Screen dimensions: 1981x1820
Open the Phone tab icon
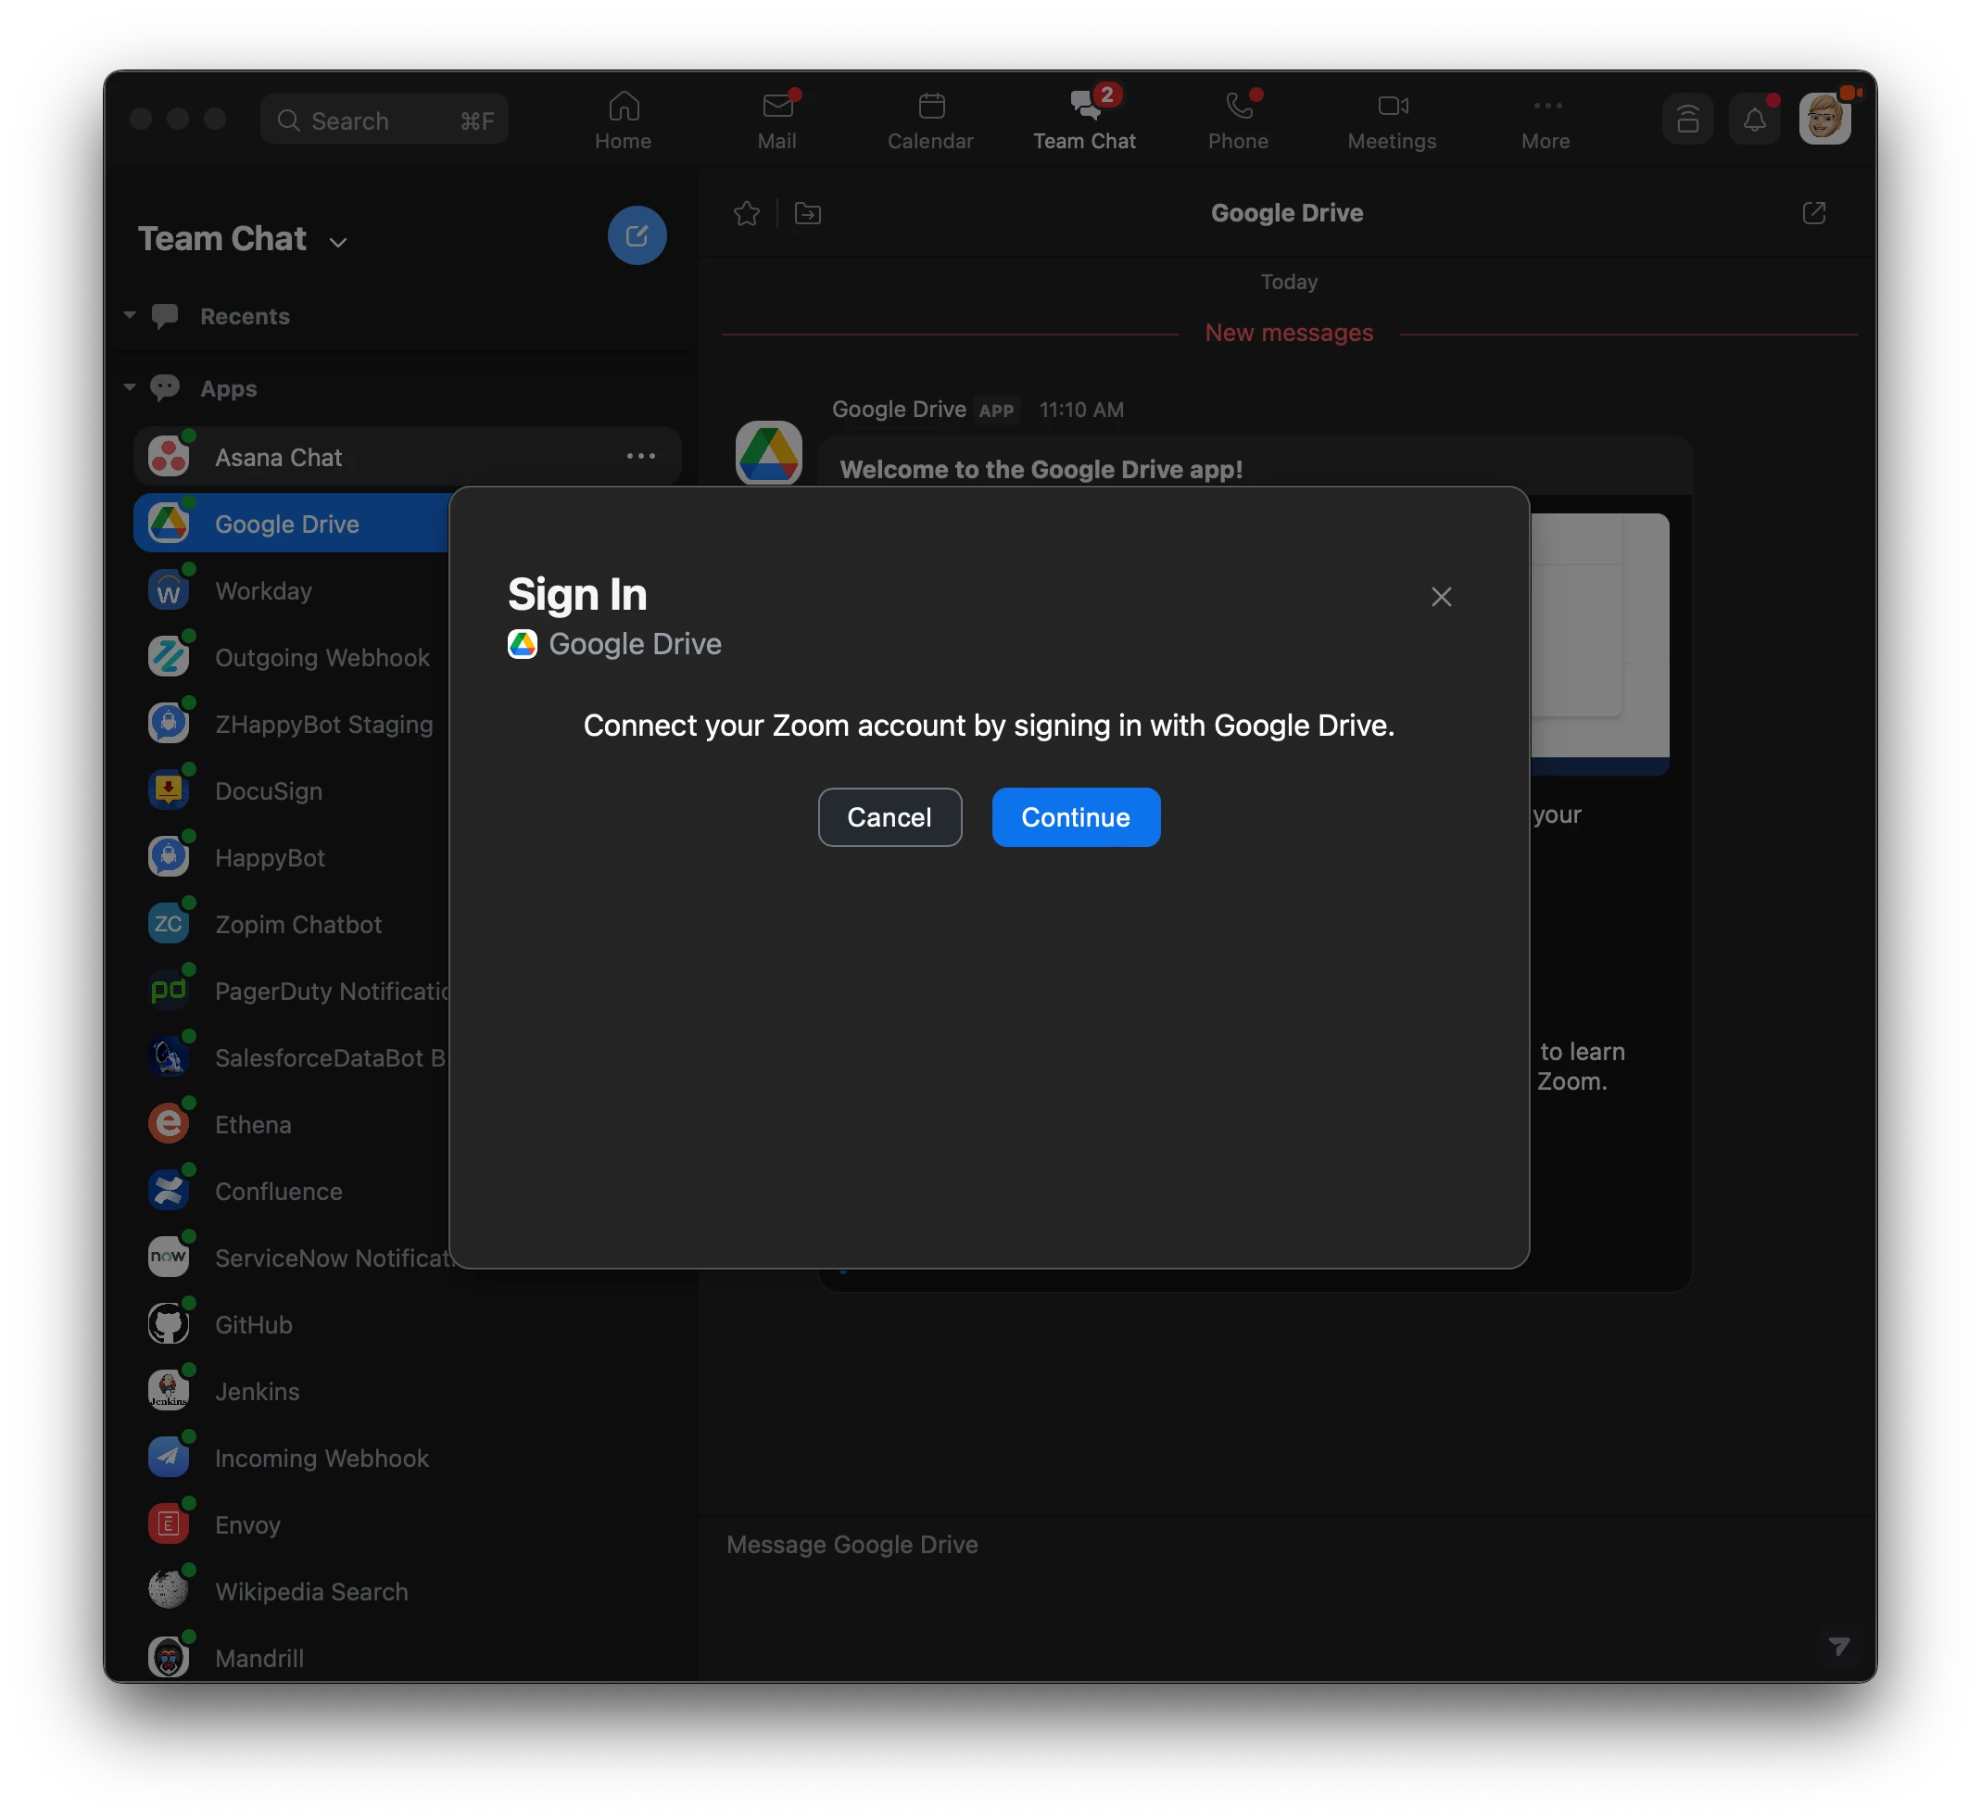point(1238,107)
